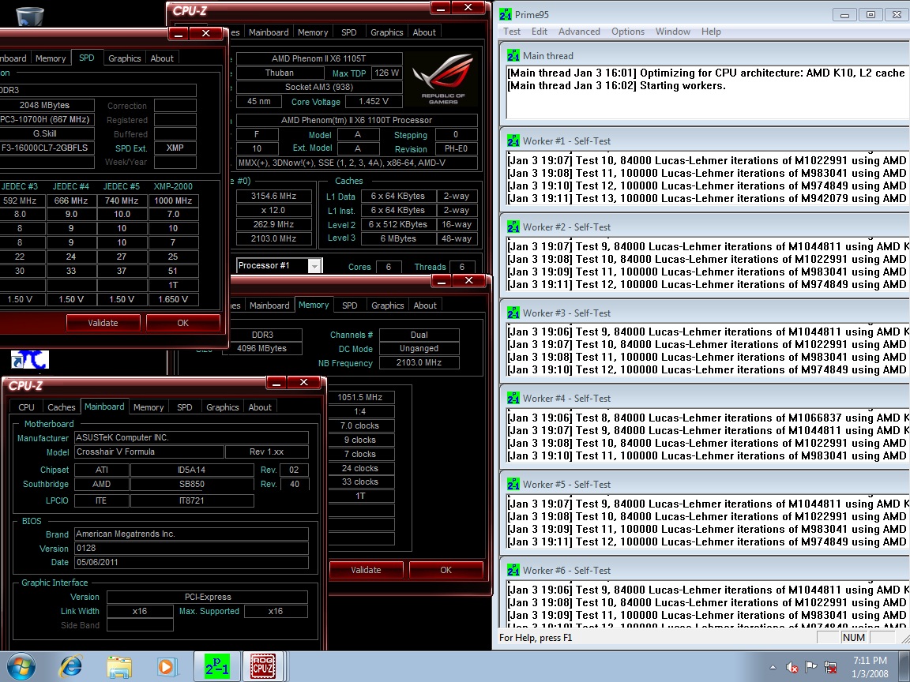Select SPD tab in Mainboard CPU-Z window
Image resolution: width=910 pixels, height=682 pixels.
coord(184,407)
